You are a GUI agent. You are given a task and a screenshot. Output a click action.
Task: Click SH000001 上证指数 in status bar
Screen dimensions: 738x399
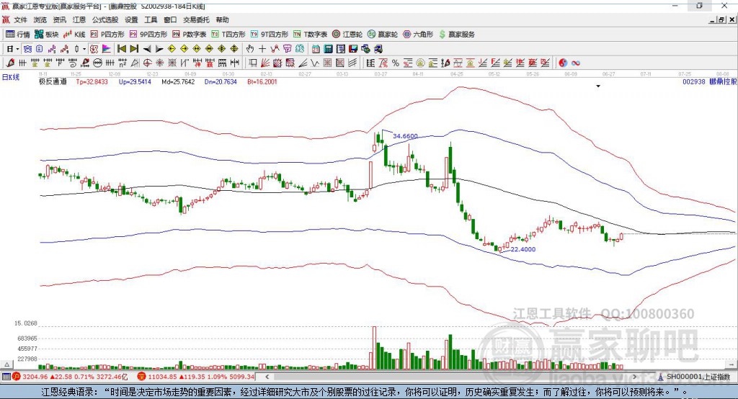tap(698, 377)
